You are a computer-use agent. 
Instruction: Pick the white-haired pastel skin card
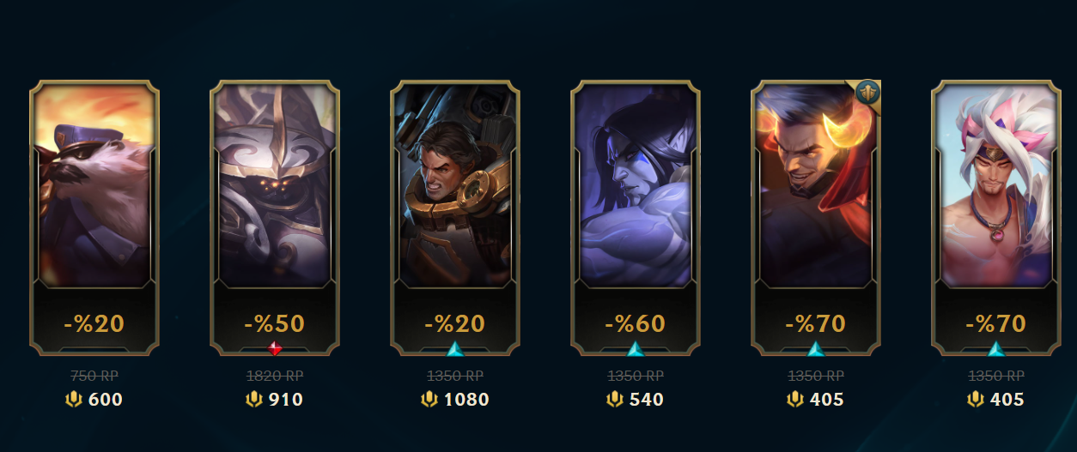[x=996, y=218]
